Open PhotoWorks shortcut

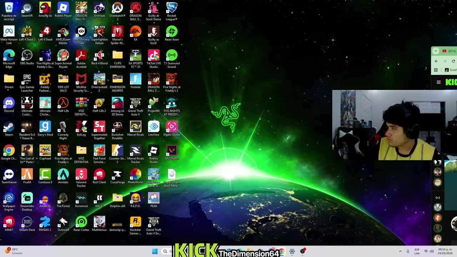[x=136, y=176]
